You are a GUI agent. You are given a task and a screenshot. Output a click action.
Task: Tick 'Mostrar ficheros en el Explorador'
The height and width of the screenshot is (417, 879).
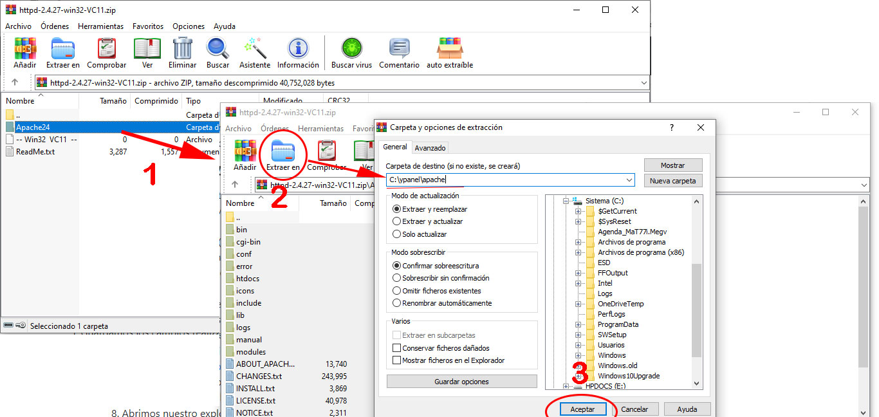pyautogui.click(x=396, y=360)
